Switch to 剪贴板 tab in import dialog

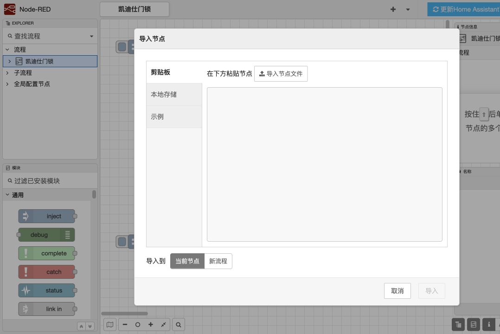point(174,72)
